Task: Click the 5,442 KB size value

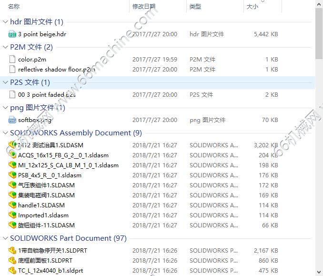Action: 266,34
